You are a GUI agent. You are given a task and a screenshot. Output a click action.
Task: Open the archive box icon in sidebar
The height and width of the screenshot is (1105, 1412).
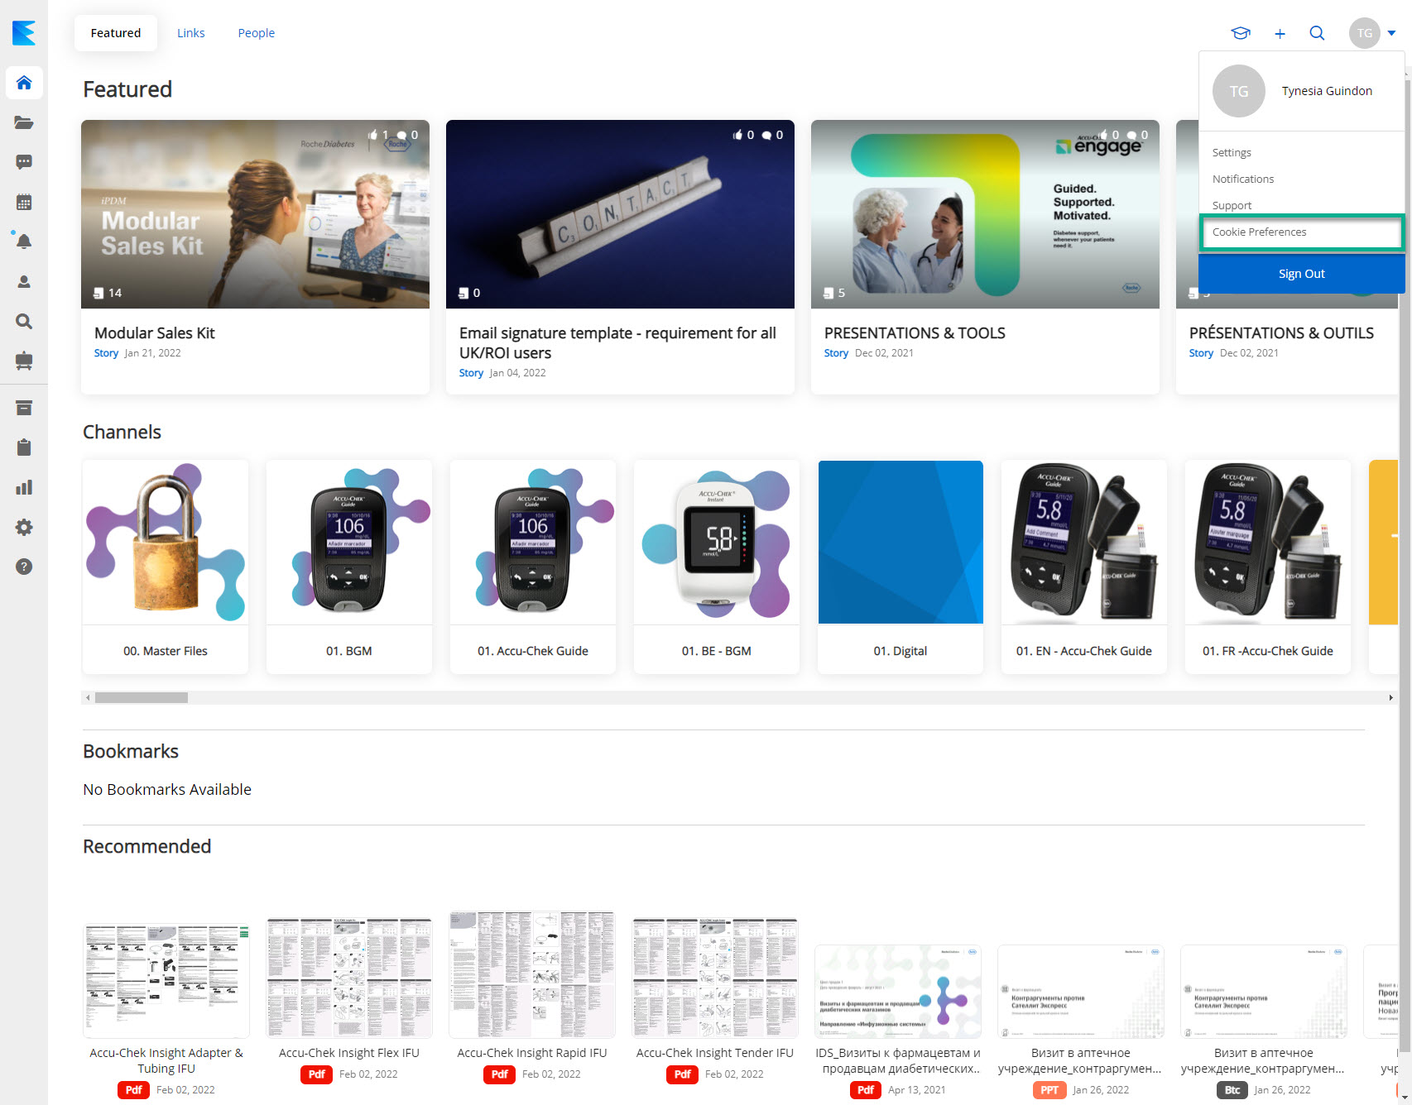click(24, 408)
